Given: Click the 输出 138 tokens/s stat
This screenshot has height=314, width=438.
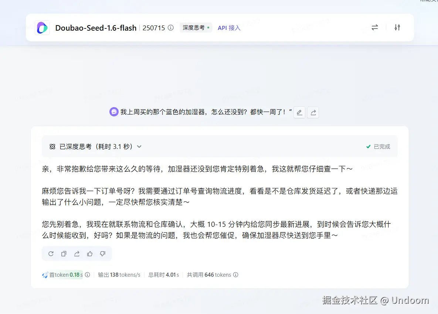Looking at the screenshot, I should pos(119,275).
